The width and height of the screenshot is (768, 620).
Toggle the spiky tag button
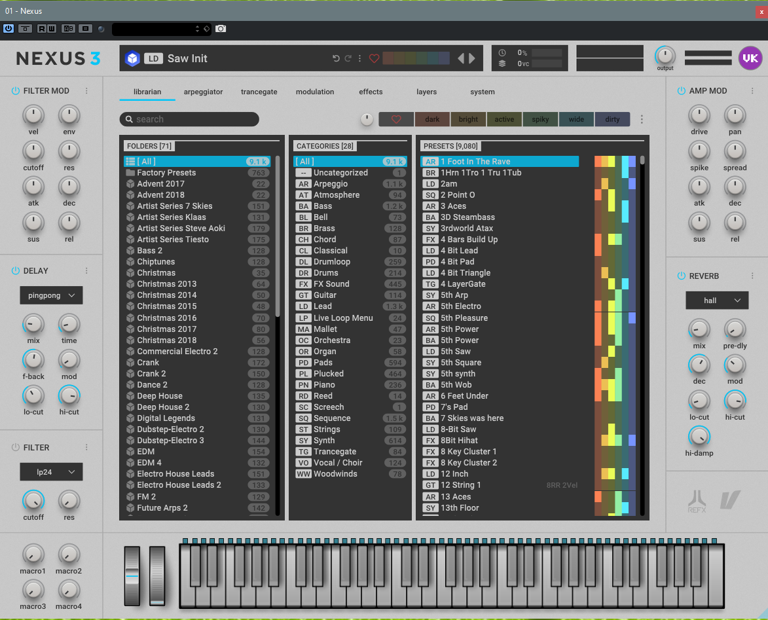(540, 119)
